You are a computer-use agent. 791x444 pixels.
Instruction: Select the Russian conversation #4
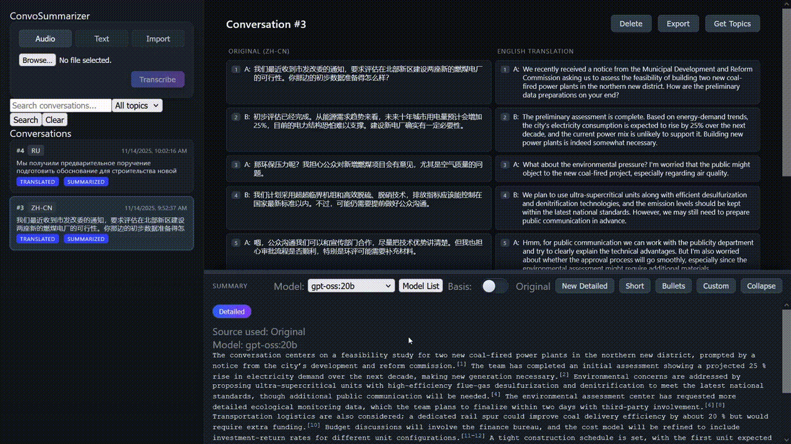pos(103,166)
